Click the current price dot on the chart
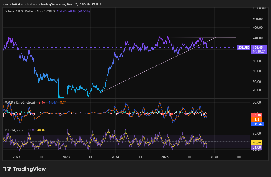This screenshot has width=271, height=177. (x=207, y=47)
